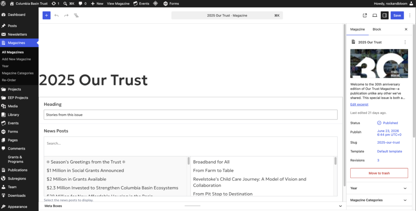This screenshot has height=211, width=416.
Task: Click the selected posts list scrollbar
Action: pos(335,161)
